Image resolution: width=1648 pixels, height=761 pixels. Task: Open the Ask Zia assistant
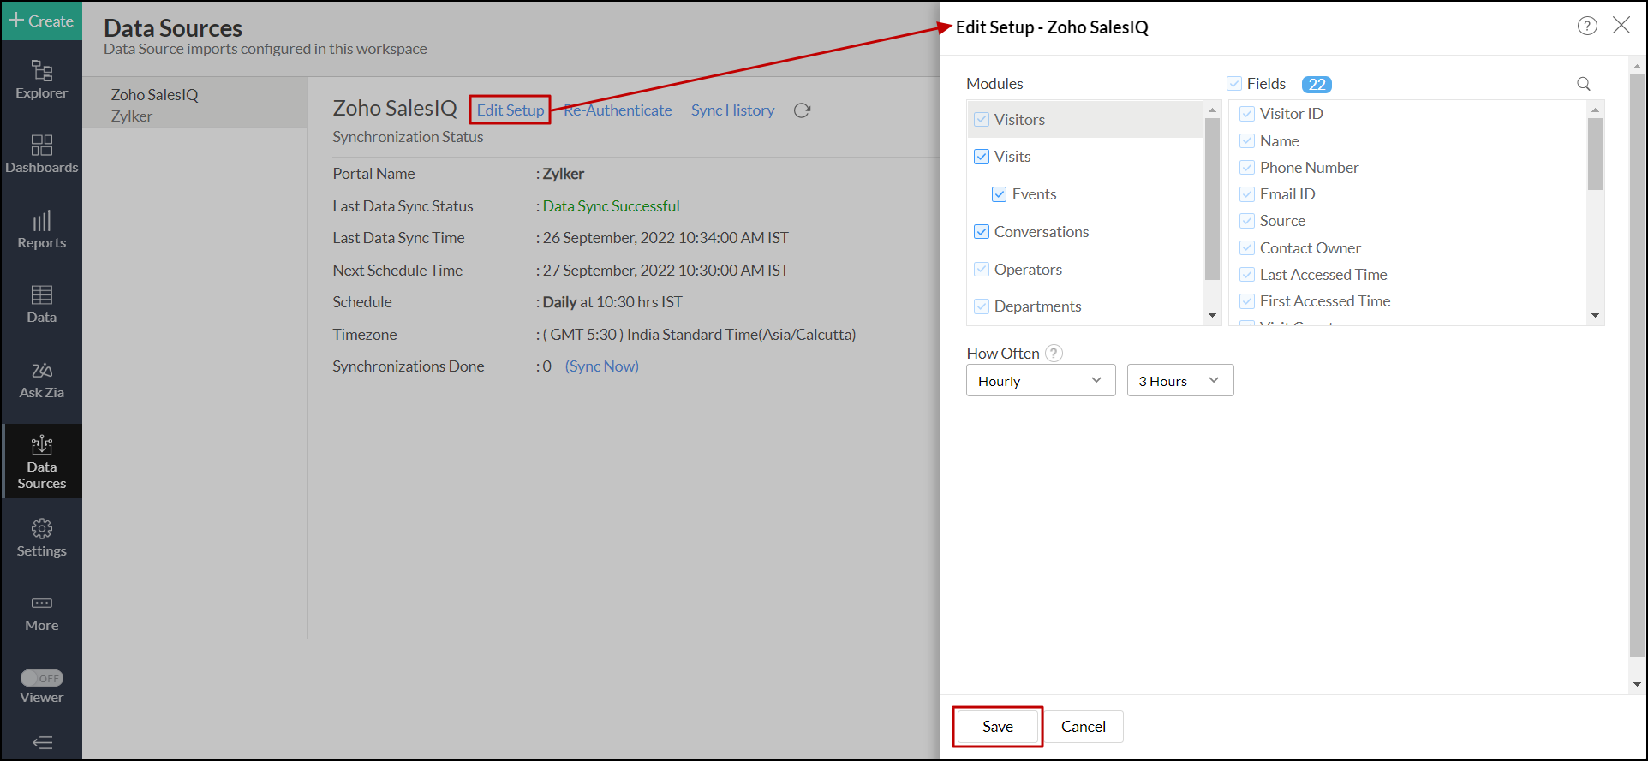pyautogui.click(x=41, y=380)
